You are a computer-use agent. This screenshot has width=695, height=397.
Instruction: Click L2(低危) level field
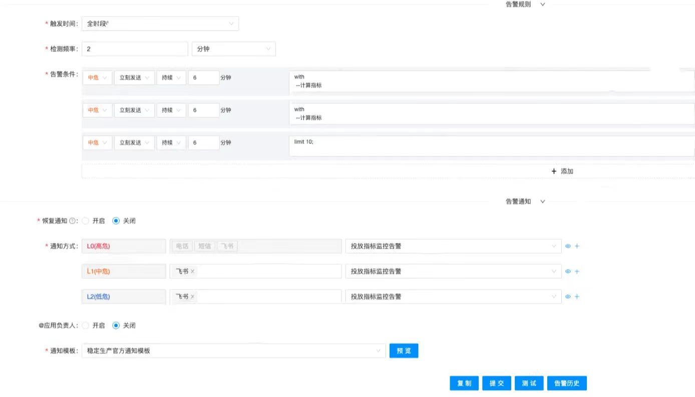click(124, 296)
